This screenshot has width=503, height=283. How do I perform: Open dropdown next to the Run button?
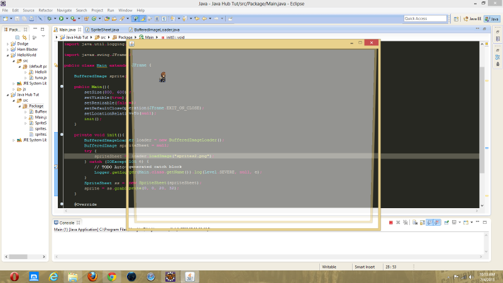coord(67,19)
